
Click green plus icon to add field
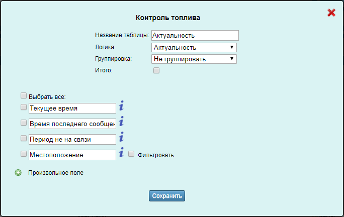point(19,173)
